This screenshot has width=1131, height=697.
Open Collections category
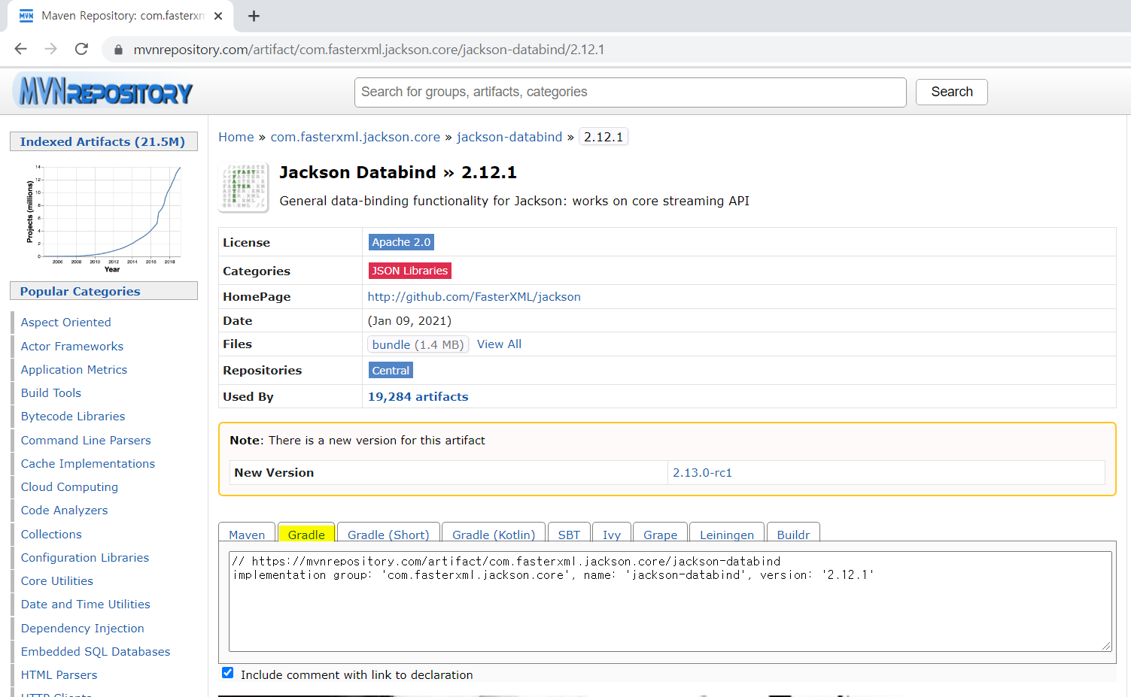click(x=51, y=534)
